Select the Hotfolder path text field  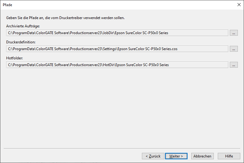point(117,65)
